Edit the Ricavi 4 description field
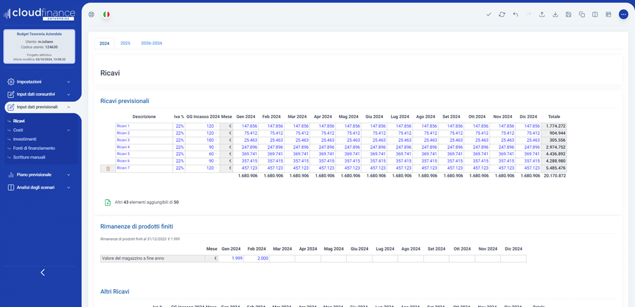 [x=144, y=147]
